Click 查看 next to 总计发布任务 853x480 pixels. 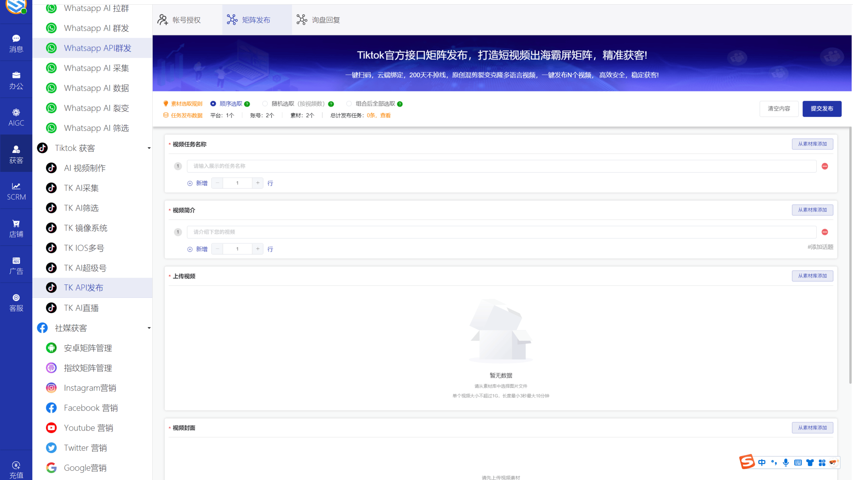385,115
